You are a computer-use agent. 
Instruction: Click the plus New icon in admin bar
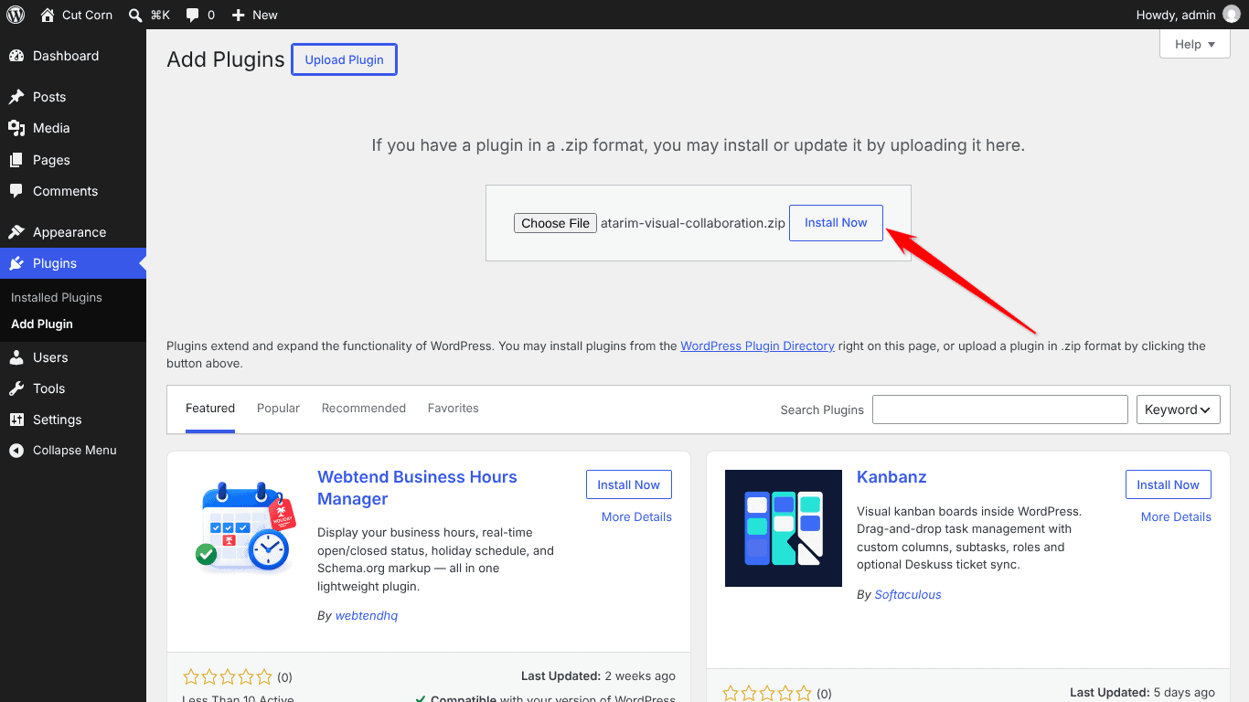(x=239, y=15)
